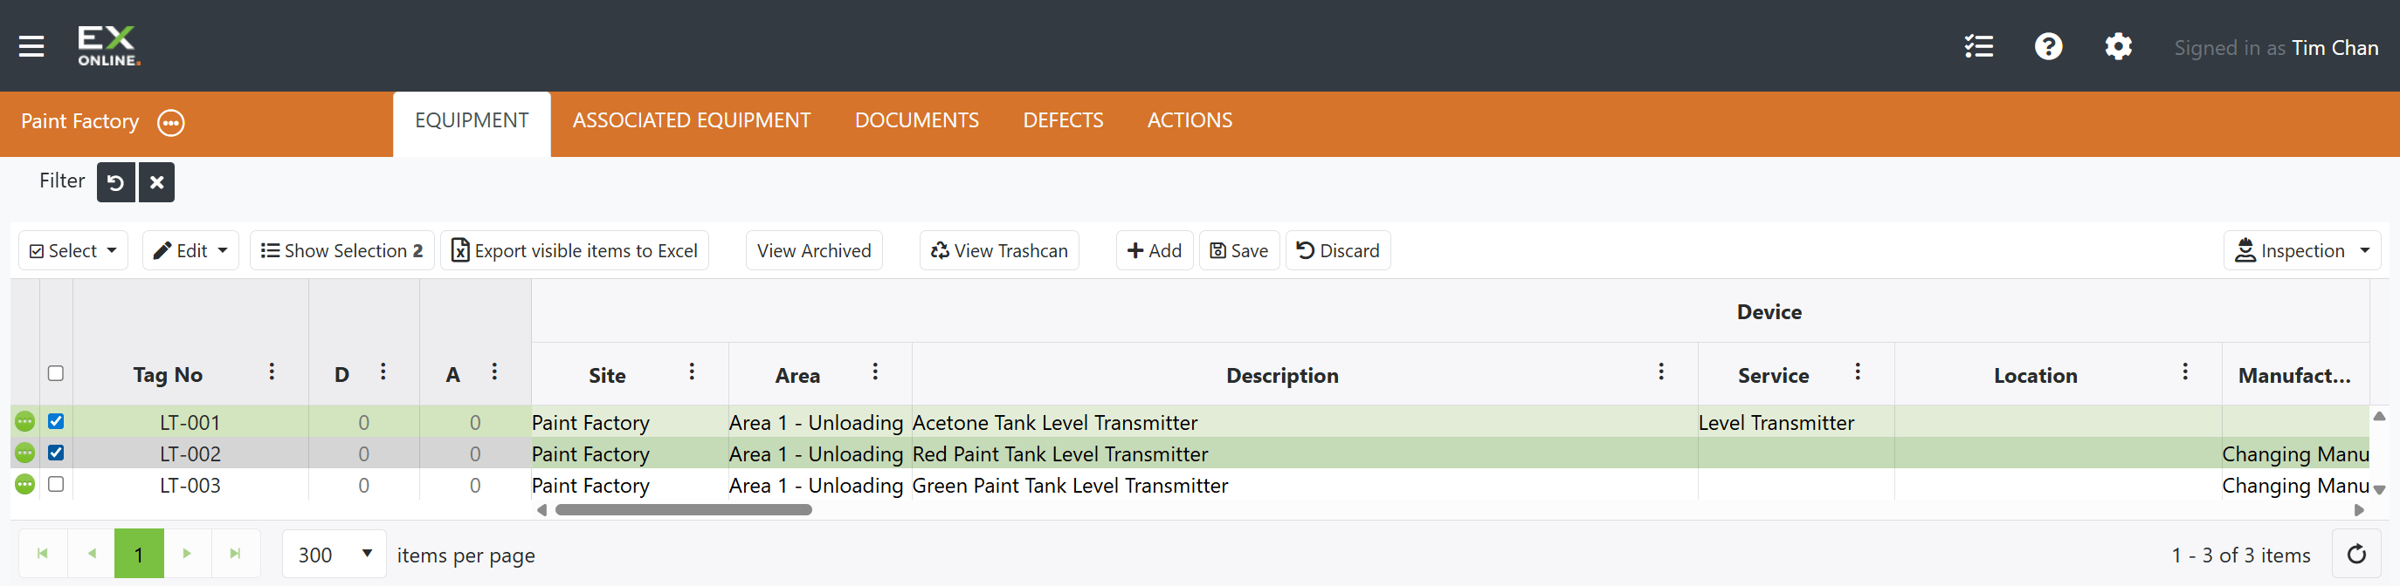Expand the Edit dropdown
Image resolution: width=2400 pixels, height=586 pixels.
point(190,251)
